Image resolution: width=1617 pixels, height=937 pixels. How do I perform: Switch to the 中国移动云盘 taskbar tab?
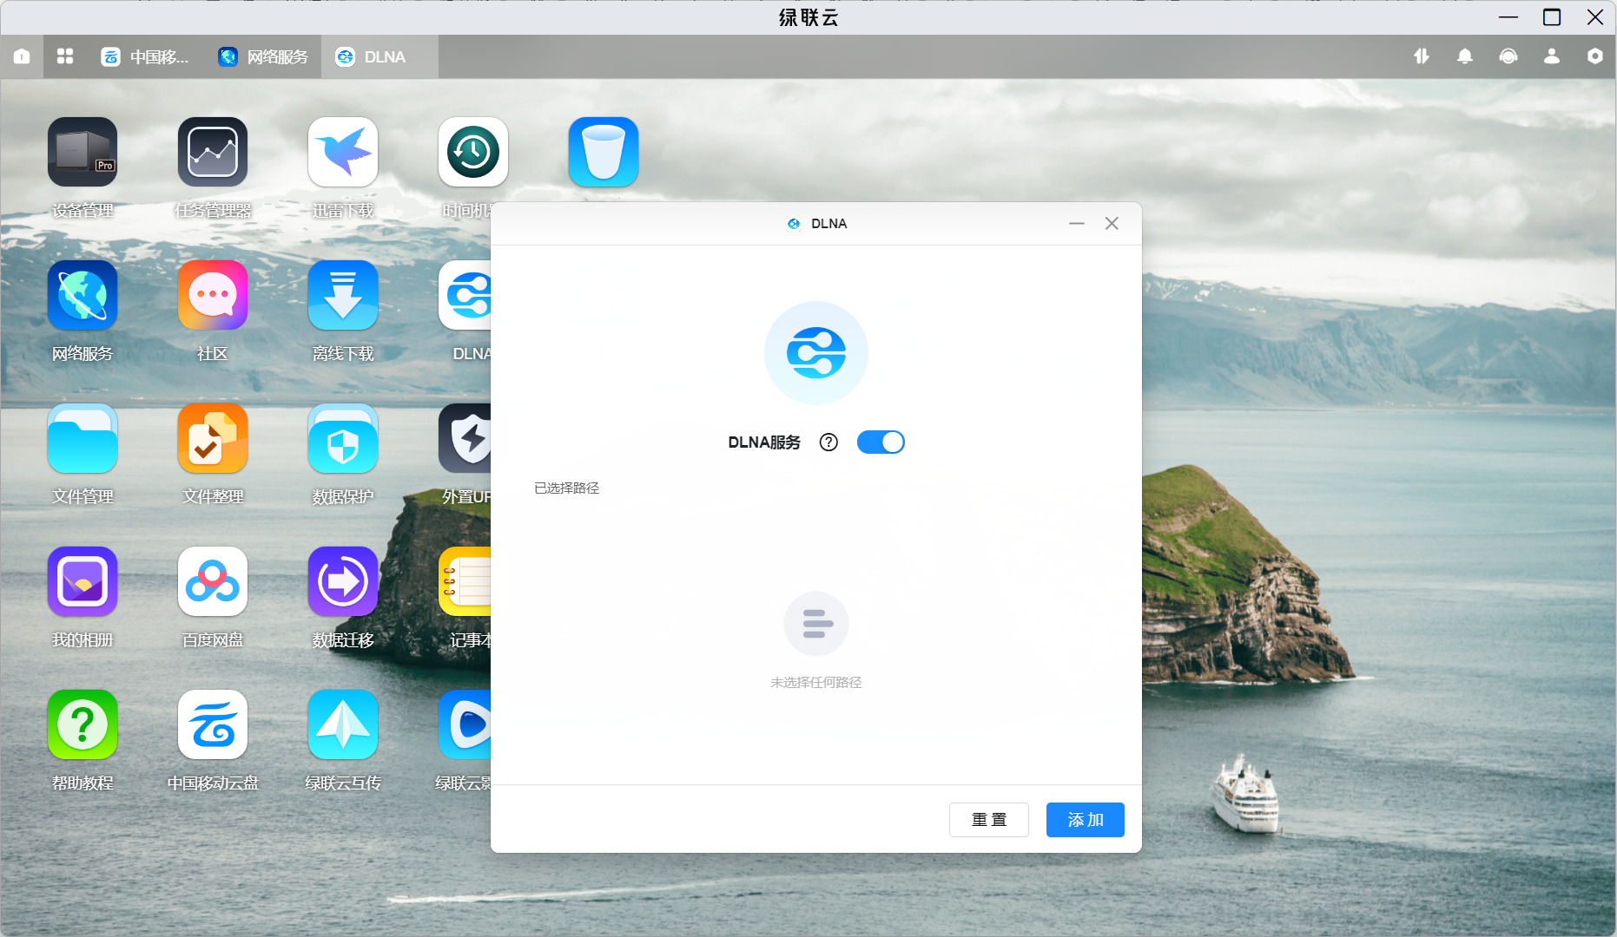146,57
